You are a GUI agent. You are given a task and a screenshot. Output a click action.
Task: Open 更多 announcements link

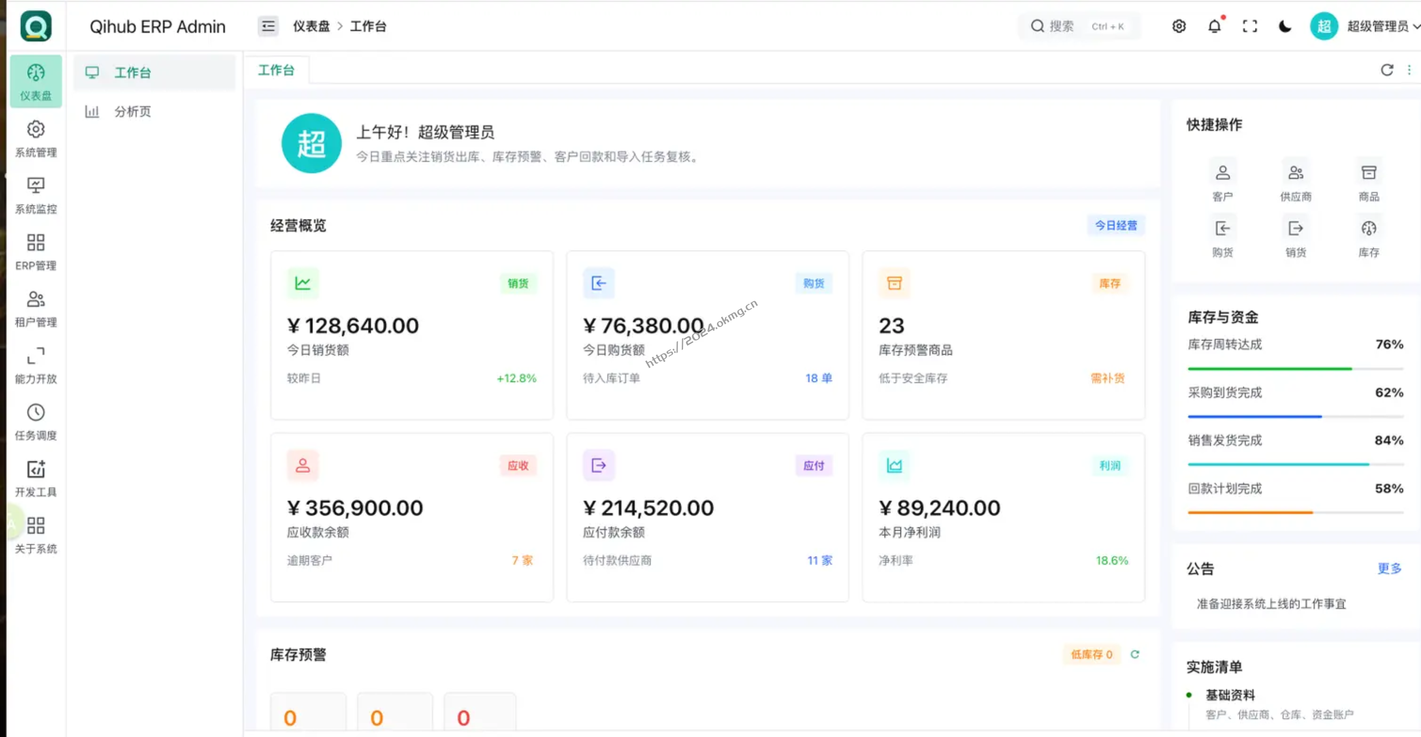tap(1389, 568)
